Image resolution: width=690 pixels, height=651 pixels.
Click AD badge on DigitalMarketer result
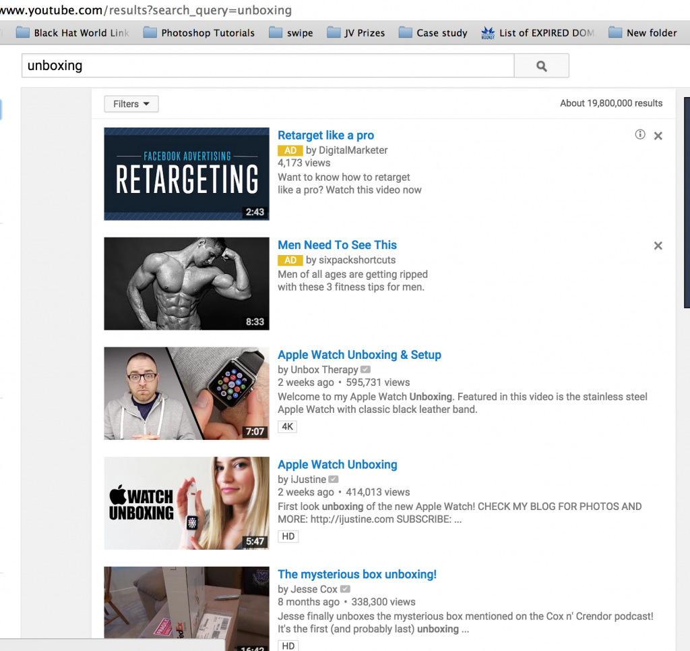290,150
